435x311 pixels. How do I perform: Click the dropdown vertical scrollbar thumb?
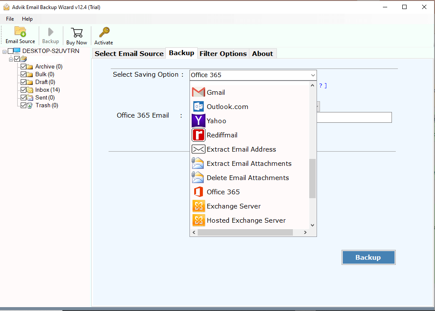[312, 178]
